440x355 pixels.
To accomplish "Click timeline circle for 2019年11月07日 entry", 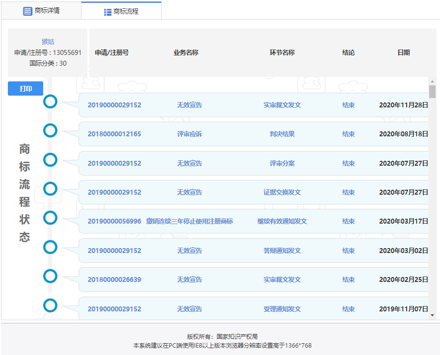I will (x=51, y=305).
